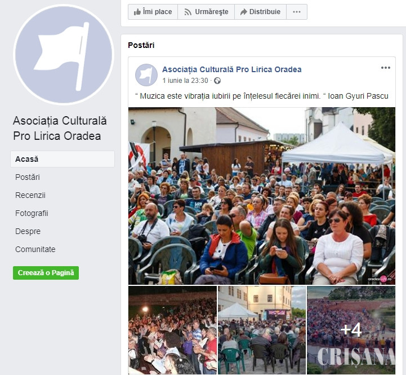Viewport: 406px width, 375px height.
Task: Click the thumbs-up Îmi place button
Action: point(153,12)
